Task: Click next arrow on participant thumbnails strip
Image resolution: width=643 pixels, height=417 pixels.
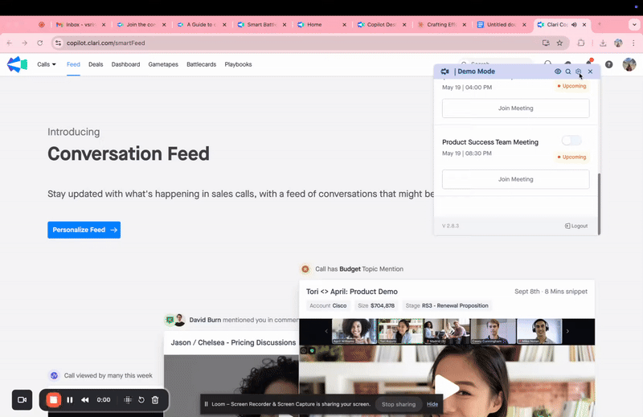Action: point(567,331)
